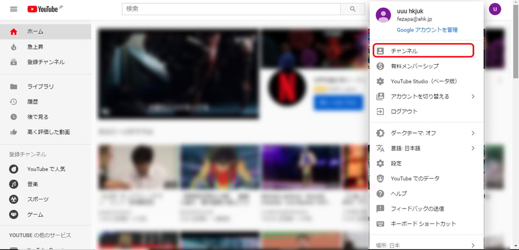Viewport: 519px width, 250px height.
Task: Click the shield icon for YouTube でのデータ
Action: (x=380, y=179)
